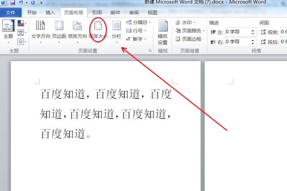Click the right indent spinner arrows

pyautogui.click(x=253, y=42)
